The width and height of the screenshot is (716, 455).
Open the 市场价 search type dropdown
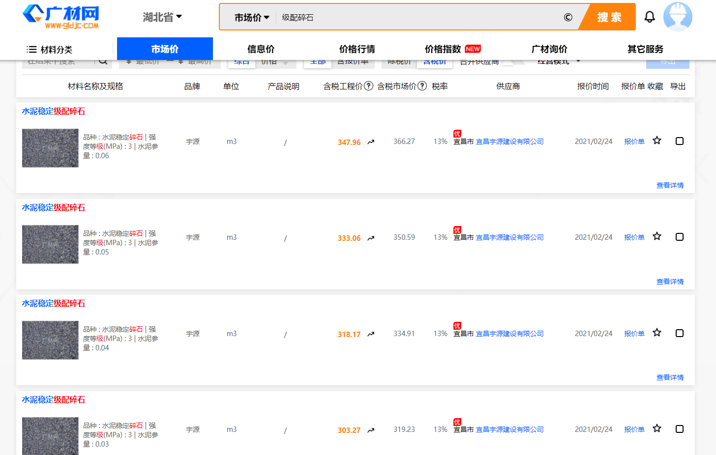pos(252,17)
